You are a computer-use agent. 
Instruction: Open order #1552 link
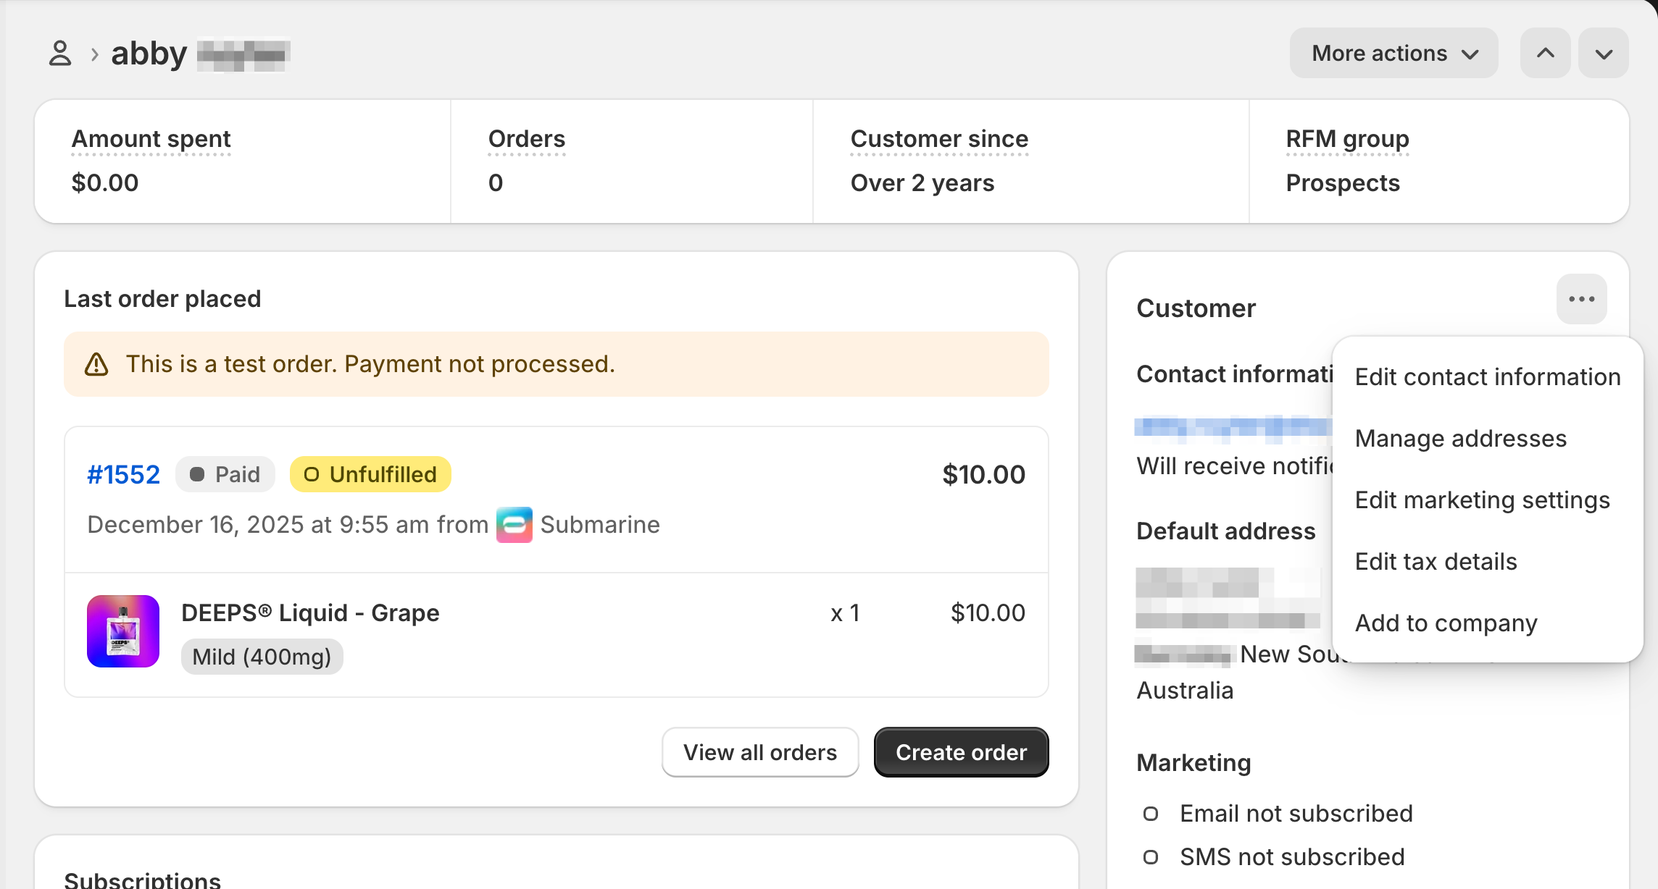(123, 475)
